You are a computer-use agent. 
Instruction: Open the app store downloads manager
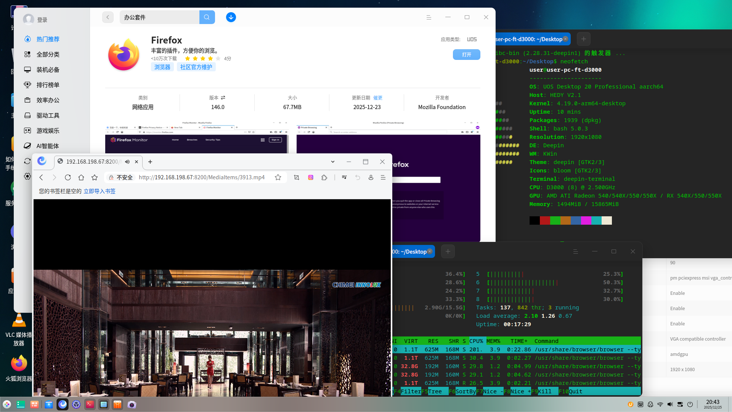tap(231, 17)
